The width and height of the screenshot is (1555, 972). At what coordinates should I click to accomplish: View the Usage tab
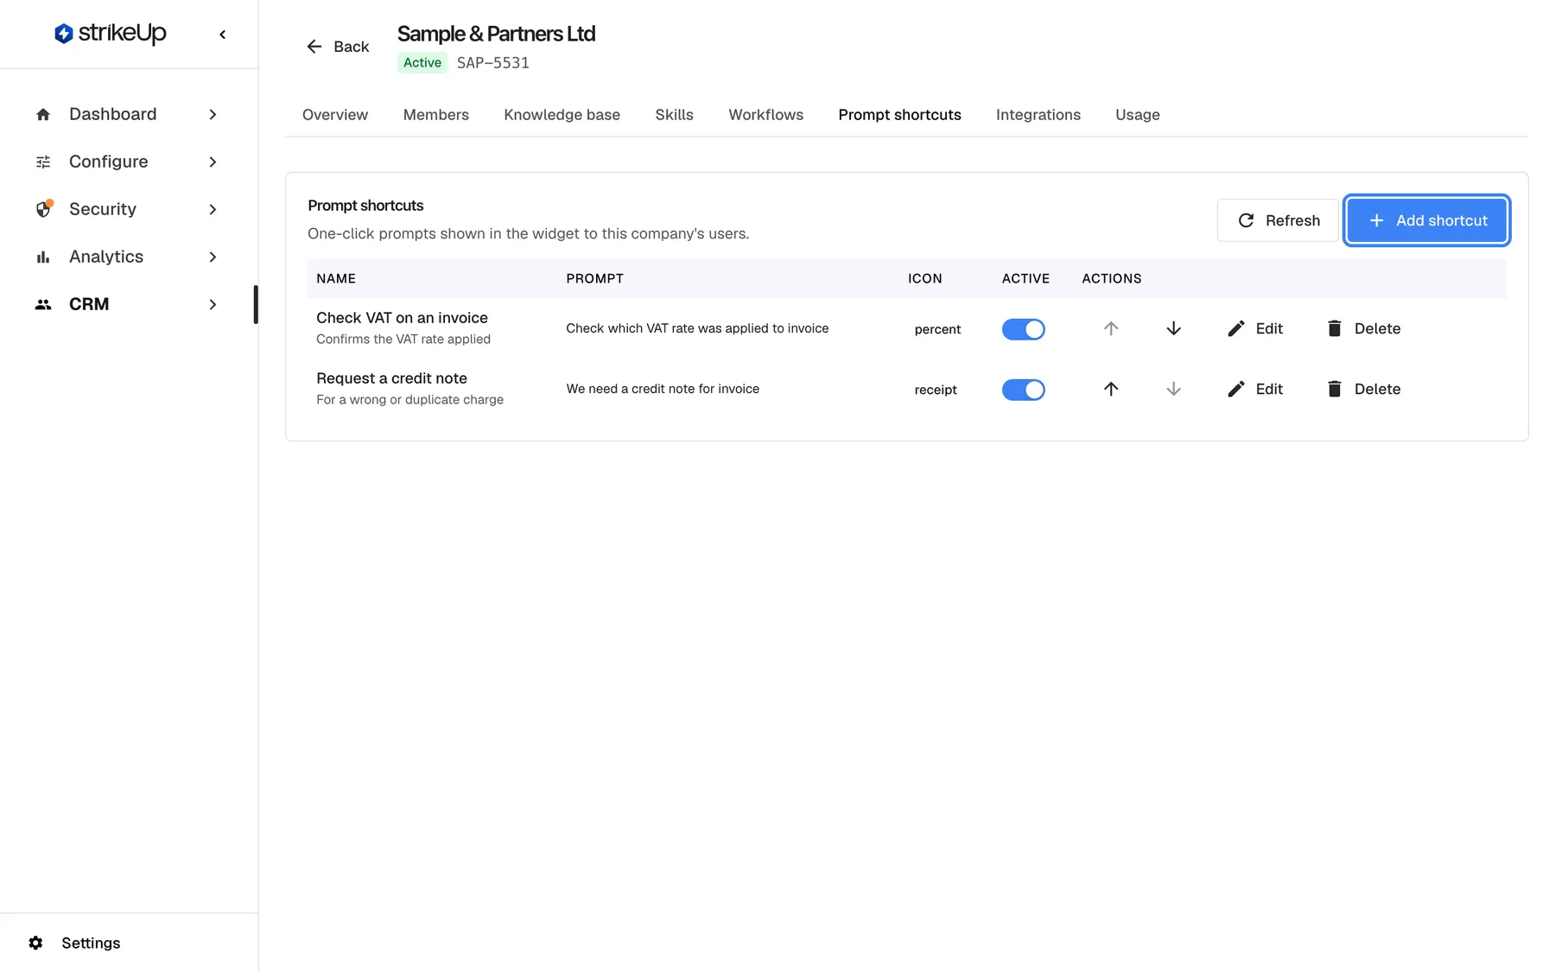pyautogui.click(x=1138, y=115)
